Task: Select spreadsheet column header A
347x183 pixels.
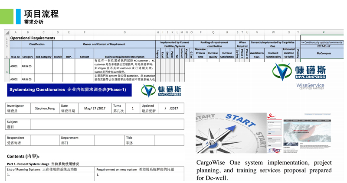Action: (x=15, y=32)
